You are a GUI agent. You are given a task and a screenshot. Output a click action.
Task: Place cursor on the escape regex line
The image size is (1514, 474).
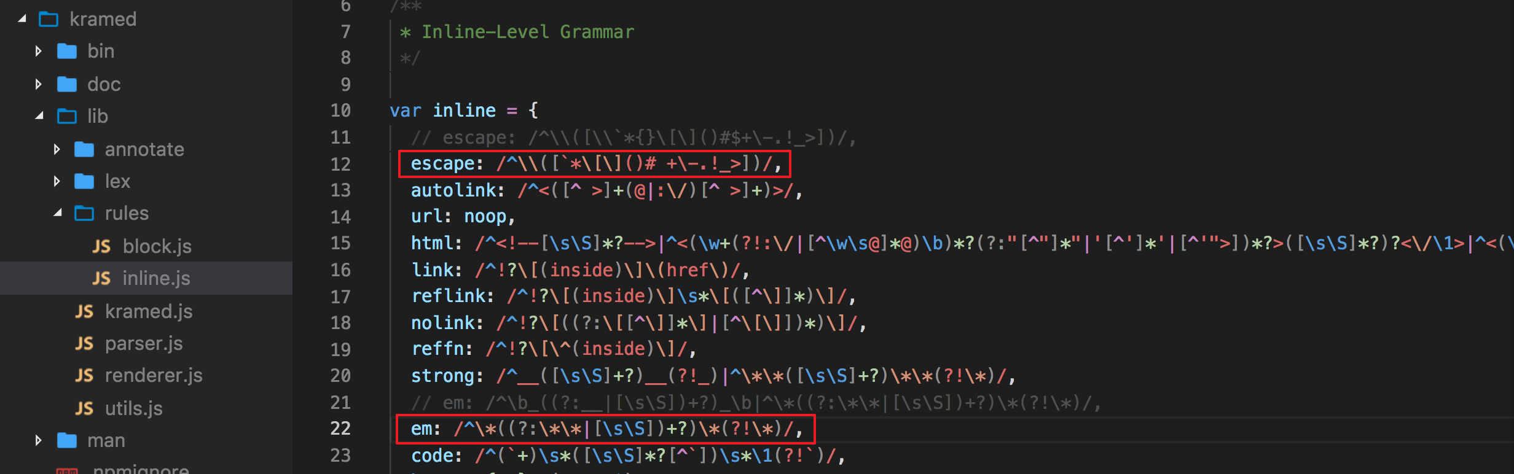tap(595, 164)
